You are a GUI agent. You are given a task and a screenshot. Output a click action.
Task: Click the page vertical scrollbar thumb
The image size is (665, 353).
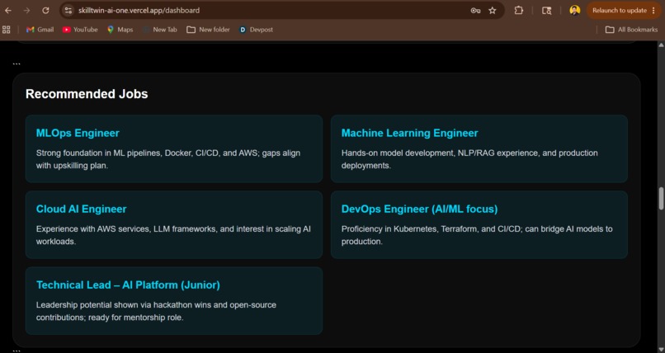click(661, 198)
